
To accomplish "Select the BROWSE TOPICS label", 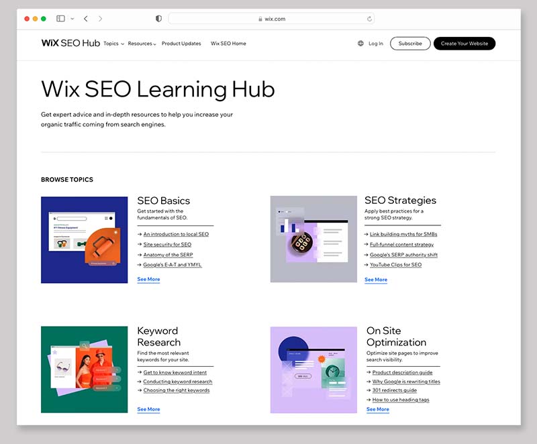I will pyautogui.click(x=67, y=180).
